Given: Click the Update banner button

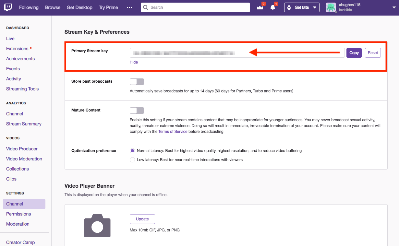Looking at the screenshot, I should 142,219.
